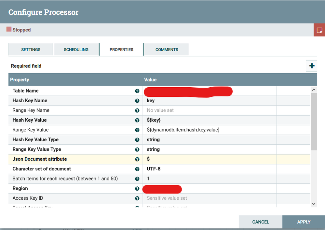Edit the '${dynamodb.item.hash.key.value}' value cell
Image resolution: width=325 pixels, height=230 pixels.
(210, 130)
